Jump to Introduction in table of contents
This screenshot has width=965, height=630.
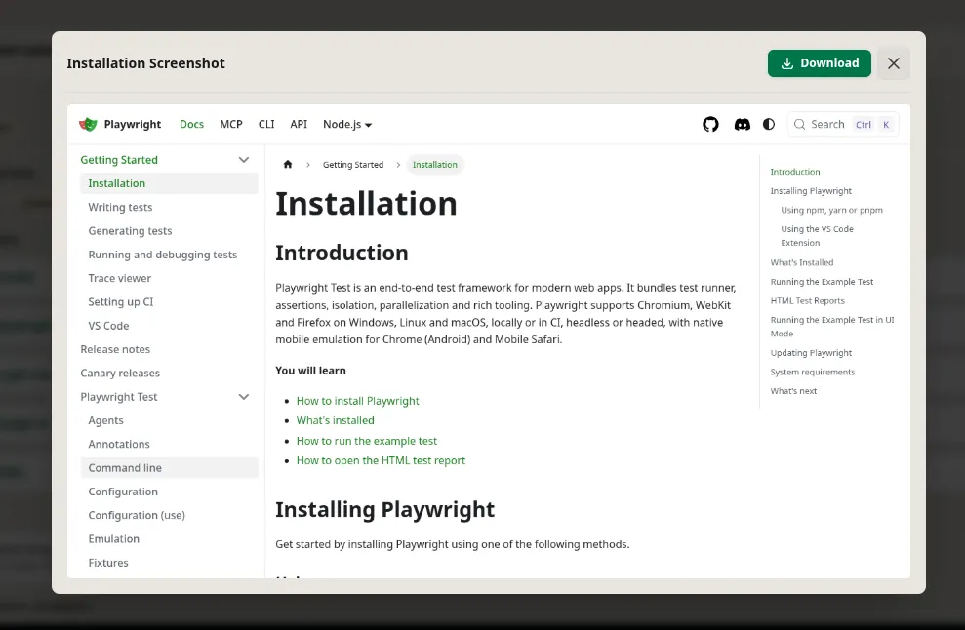tap(795, 172)
